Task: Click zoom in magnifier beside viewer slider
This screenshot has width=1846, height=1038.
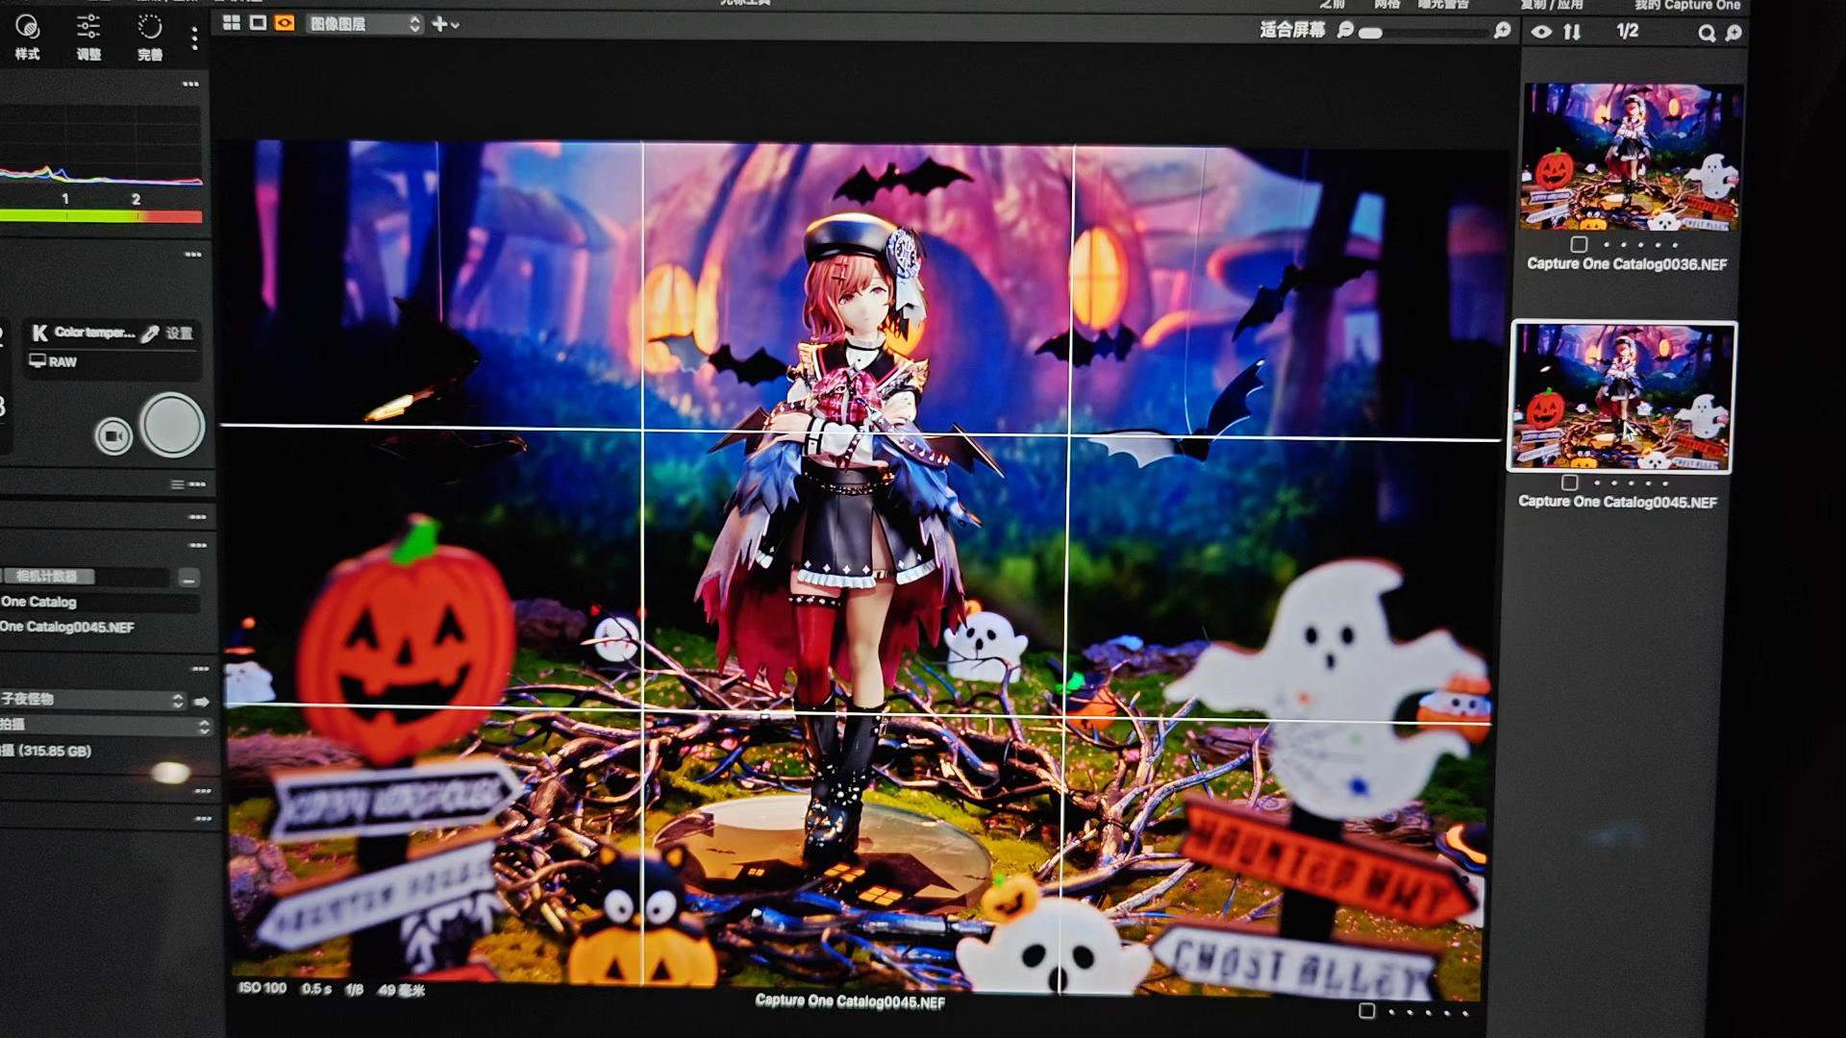Action: [x=1502, y=32]
